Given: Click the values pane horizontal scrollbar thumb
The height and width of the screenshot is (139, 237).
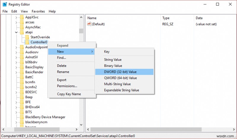Looking at the screenshot, I should coord(146,130).
